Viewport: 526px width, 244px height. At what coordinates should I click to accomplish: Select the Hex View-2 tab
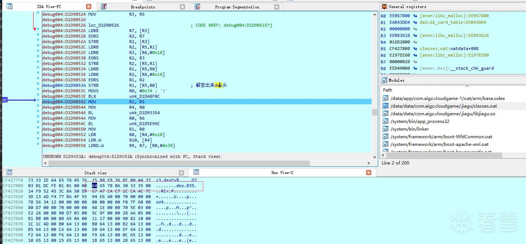pos(282,173)
